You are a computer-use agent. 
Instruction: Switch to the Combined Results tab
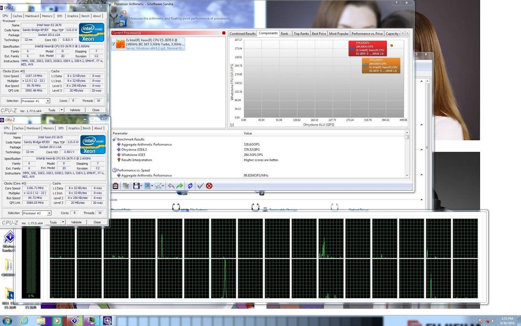242,33
